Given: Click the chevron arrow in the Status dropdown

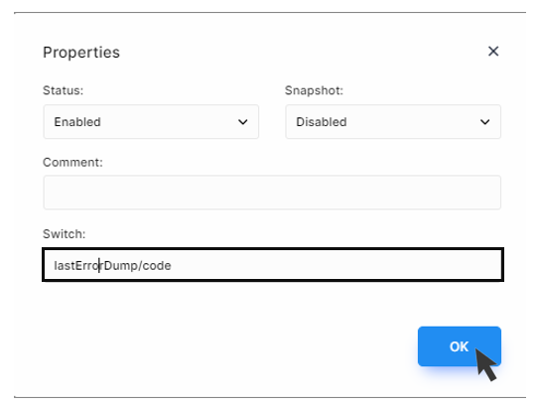Looking at the screenshot, I should click(x=242, y=122).
